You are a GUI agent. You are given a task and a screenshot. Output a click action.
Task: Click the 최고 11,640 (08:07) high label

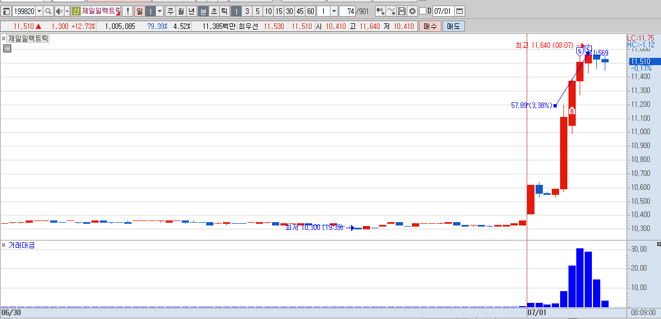(x=544, y=45)
